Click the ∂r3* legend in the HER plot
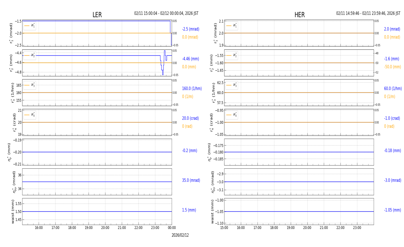Viewport: 404px width, 247px height. click(231, 85)
